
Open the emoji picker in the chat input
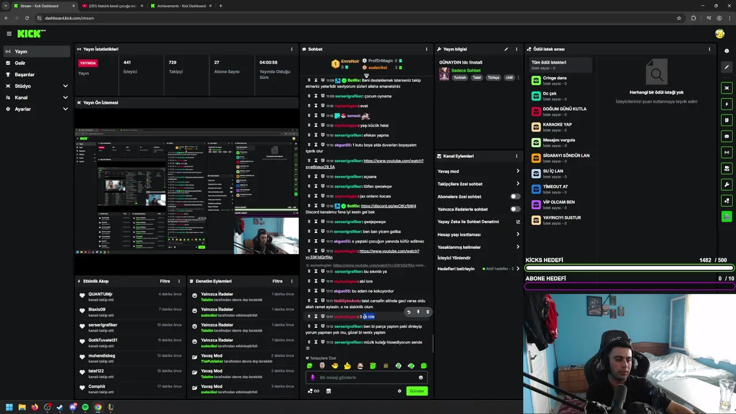tap(420, 378)
